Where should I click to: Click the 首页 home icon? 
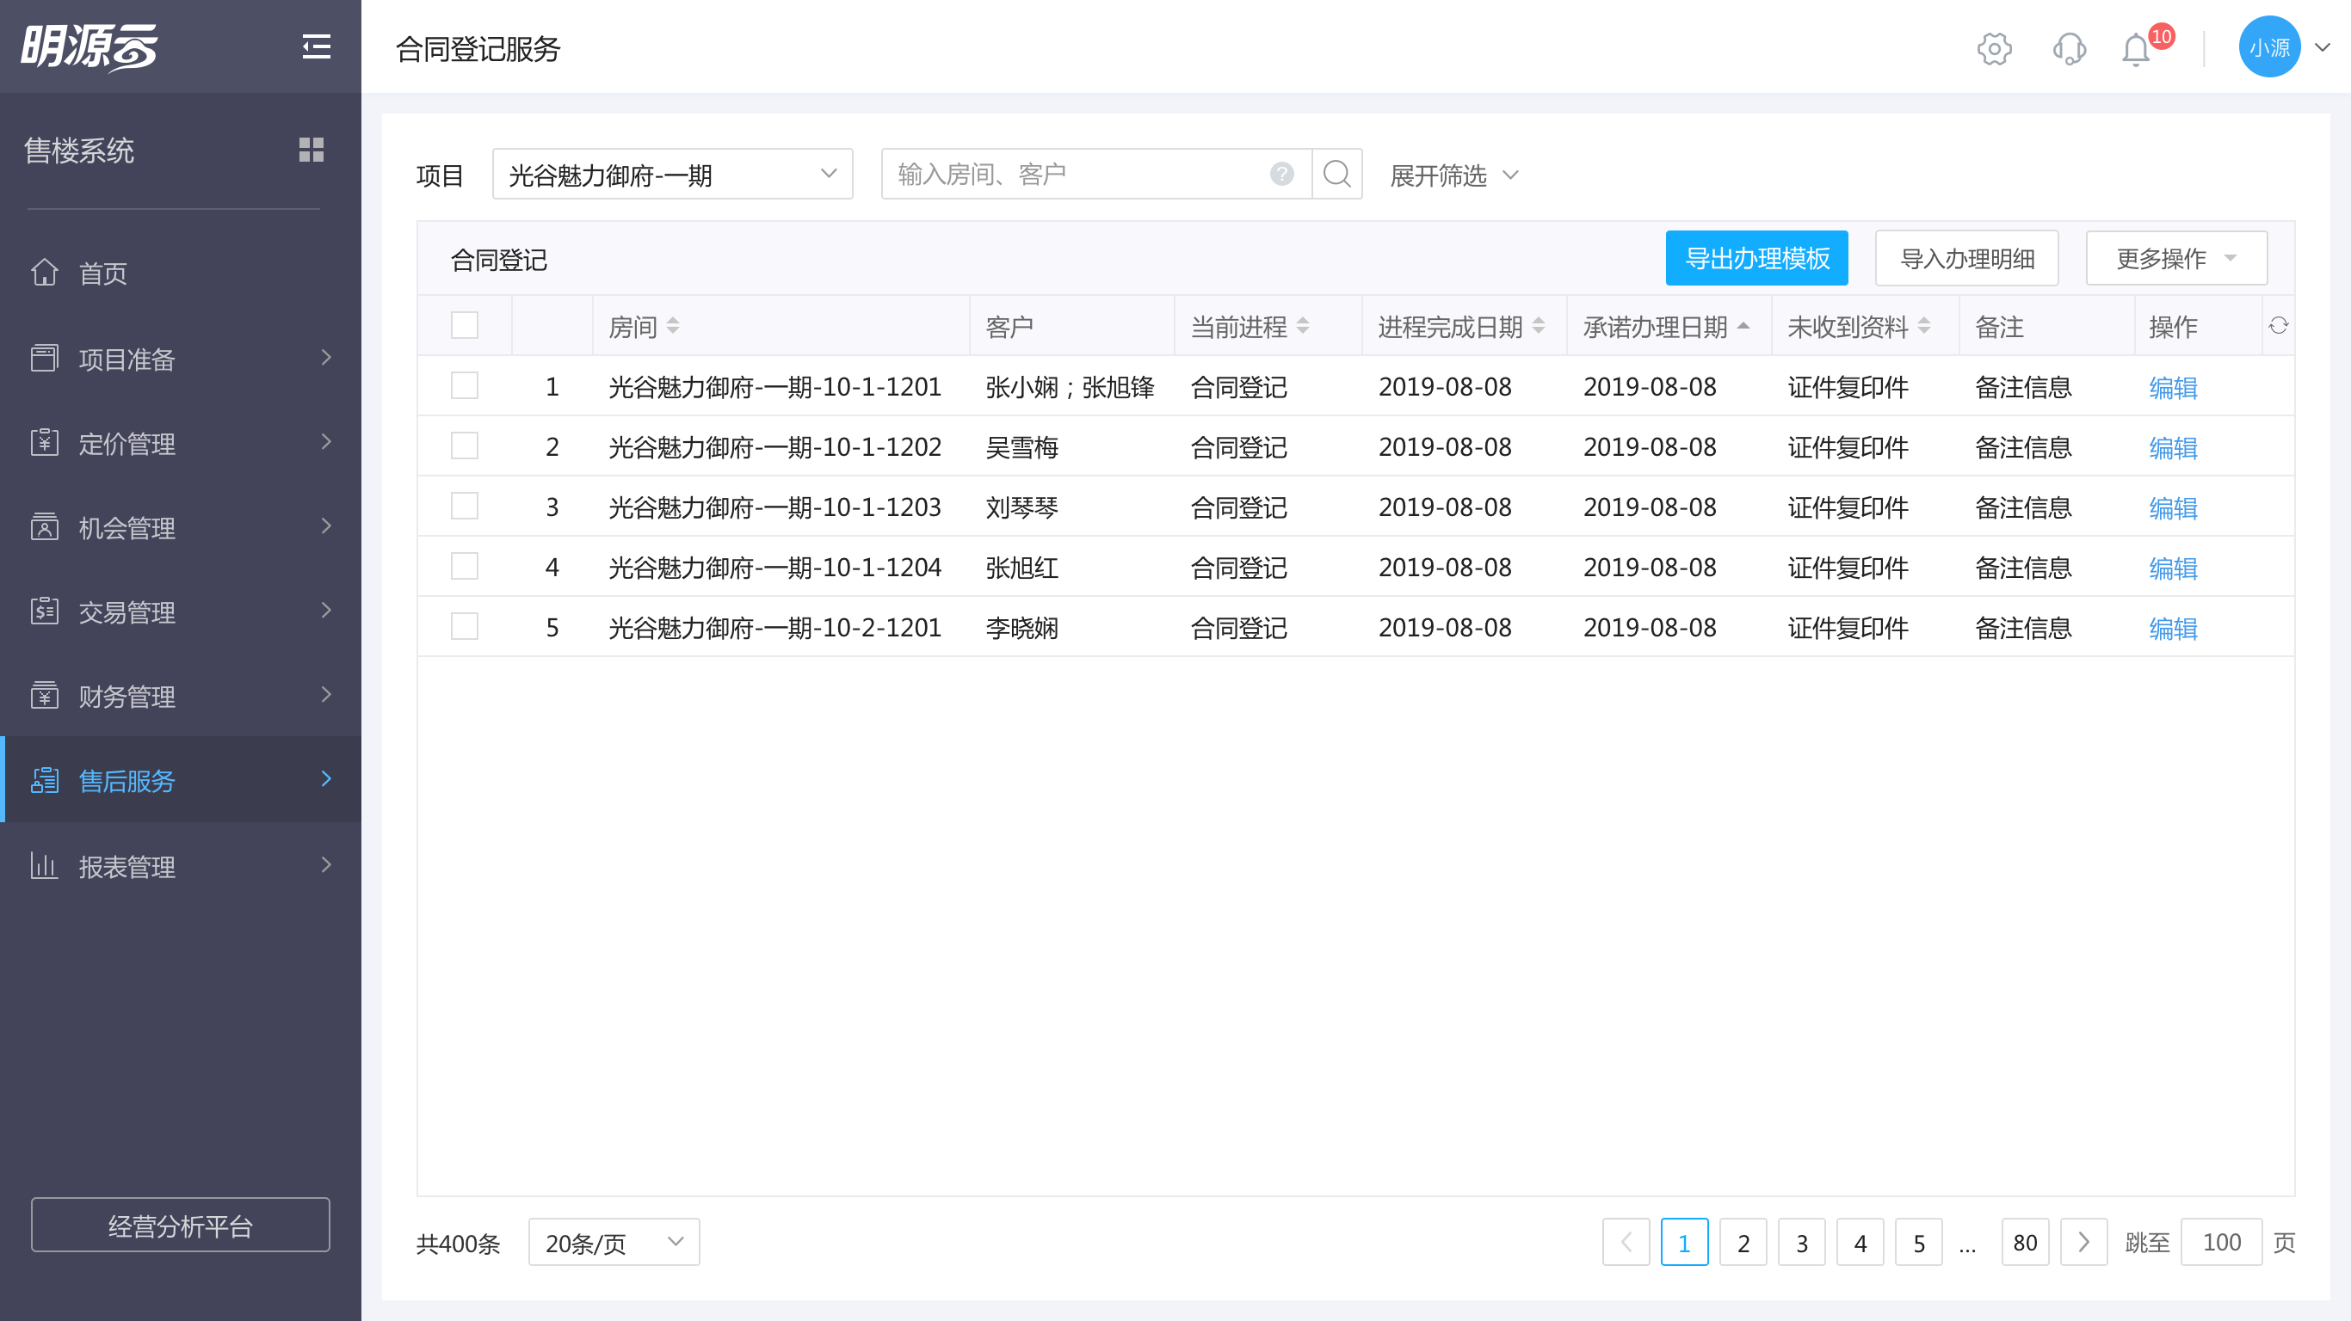(x=44, y=272)
